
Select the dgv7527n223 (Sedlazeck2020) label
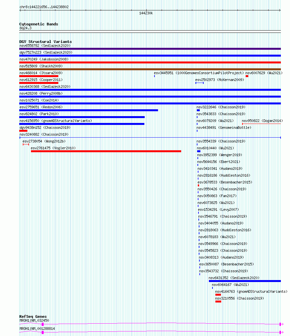46,52
